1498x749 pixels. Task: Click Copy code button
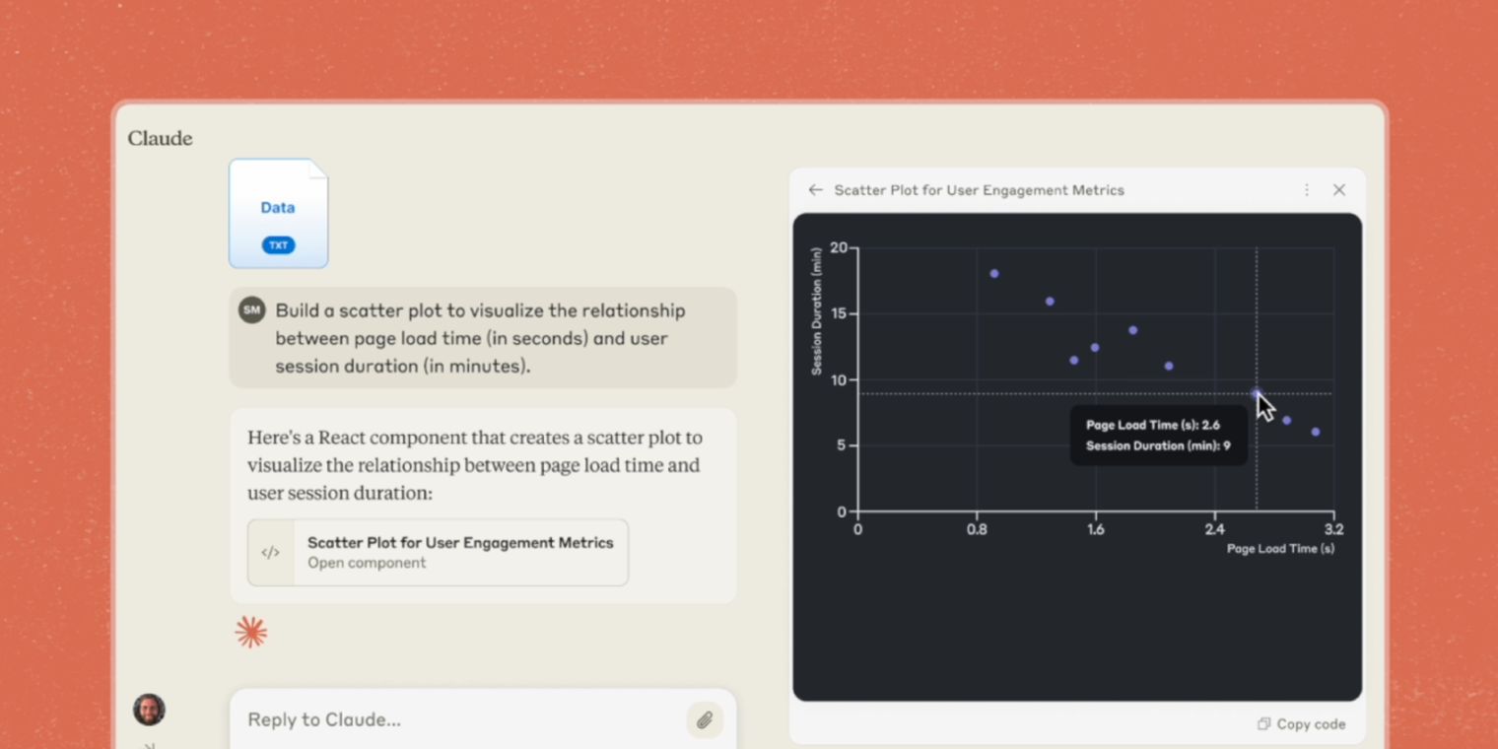[x=1301, y=724]
